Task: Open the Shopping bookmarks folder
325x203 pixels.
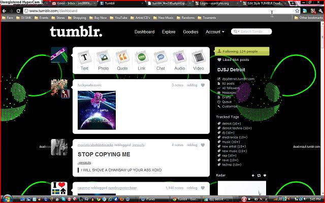Action: (x=77, y=18)
